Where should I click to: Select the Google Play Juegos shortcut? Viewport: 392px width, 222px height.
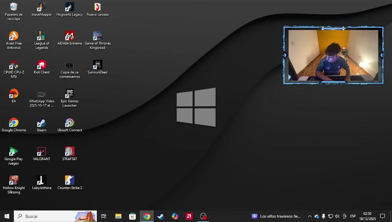point(14,156)
